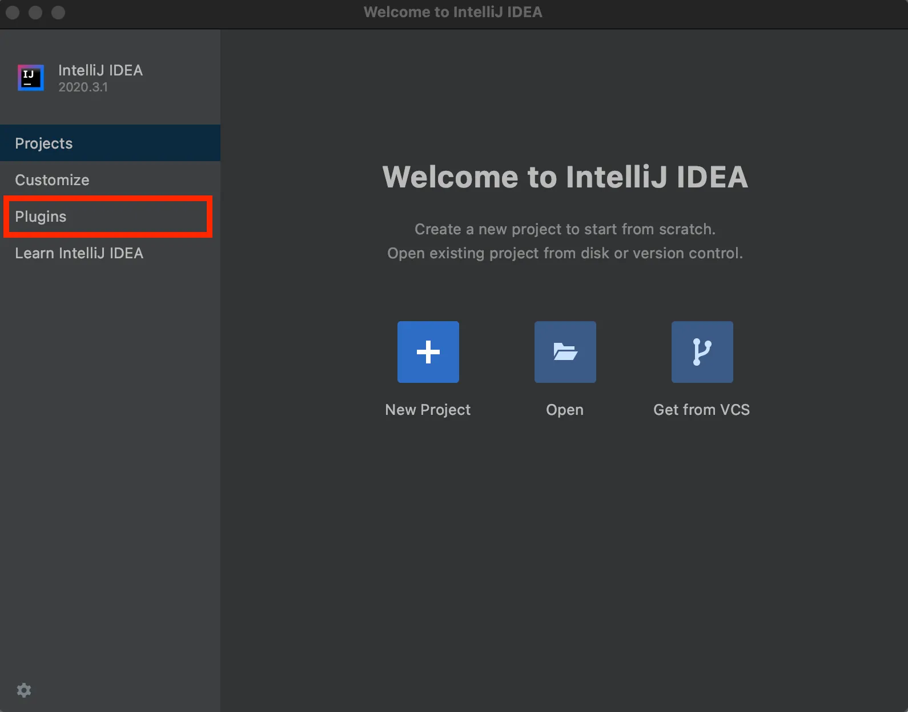Minimize the Welcome window
This screenshot has height=712, width=908.
click(35, 13)
